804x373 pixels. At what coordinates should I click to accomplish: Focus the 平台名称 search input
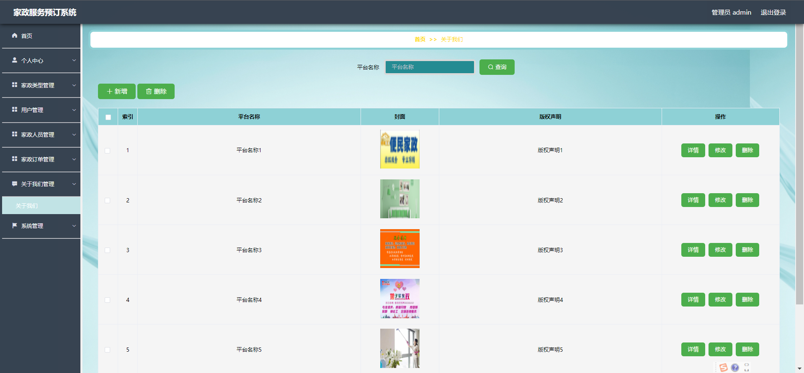[x=430, y=67]
